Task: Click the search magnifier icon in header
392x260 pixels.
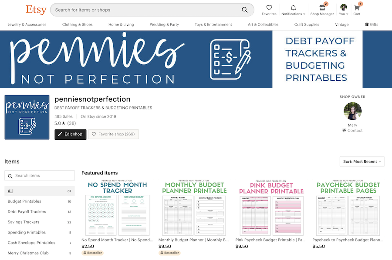Action: 244,10
